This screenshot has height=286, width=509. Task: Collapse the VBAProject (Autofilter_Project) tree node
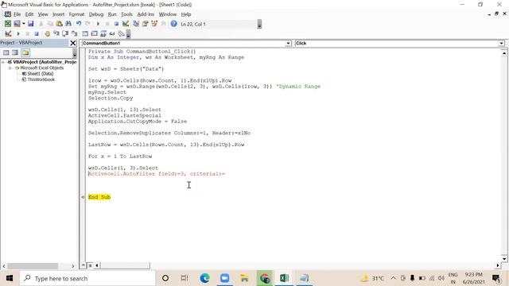3,62
